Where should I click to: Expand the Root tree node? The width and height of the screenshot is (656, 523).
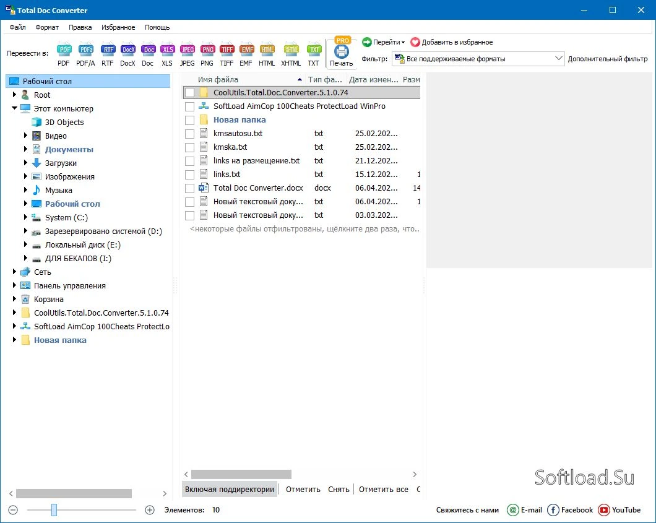click(x=15, y=95)
